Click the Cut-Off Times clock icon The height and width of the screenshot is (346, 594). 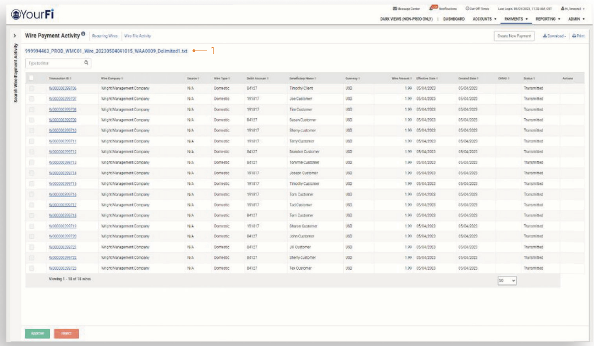tap(467, 8)
